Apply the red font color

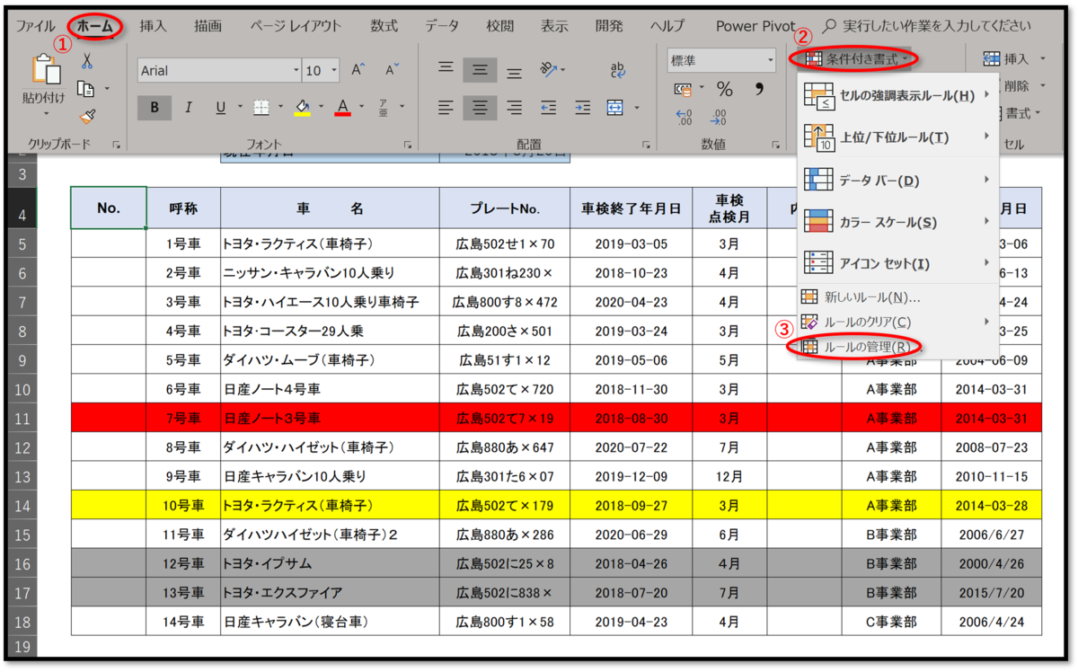[342, 108]
